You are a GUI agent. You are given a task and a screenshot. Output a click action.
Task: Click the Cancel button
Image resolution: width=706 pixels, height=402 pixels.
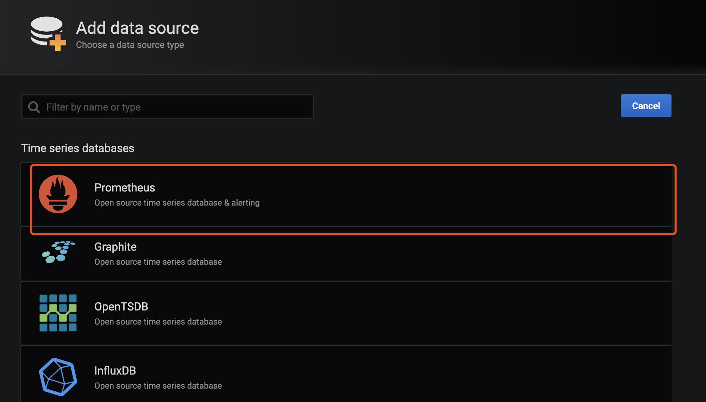(646, 106)
